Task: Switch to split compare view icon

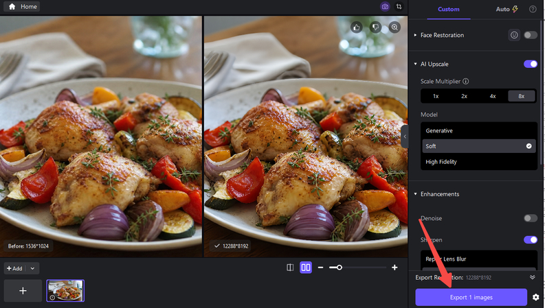Action: (290, 268)
